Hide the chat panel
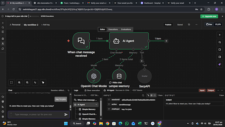 click(115, 83)
